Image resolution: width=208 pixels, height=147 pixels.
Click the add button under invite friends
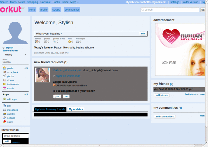point(7,142)
